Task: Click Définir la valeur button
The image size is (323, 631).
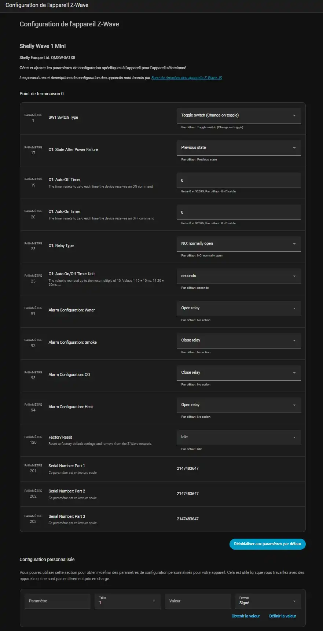Action: (x=283, y=616)
